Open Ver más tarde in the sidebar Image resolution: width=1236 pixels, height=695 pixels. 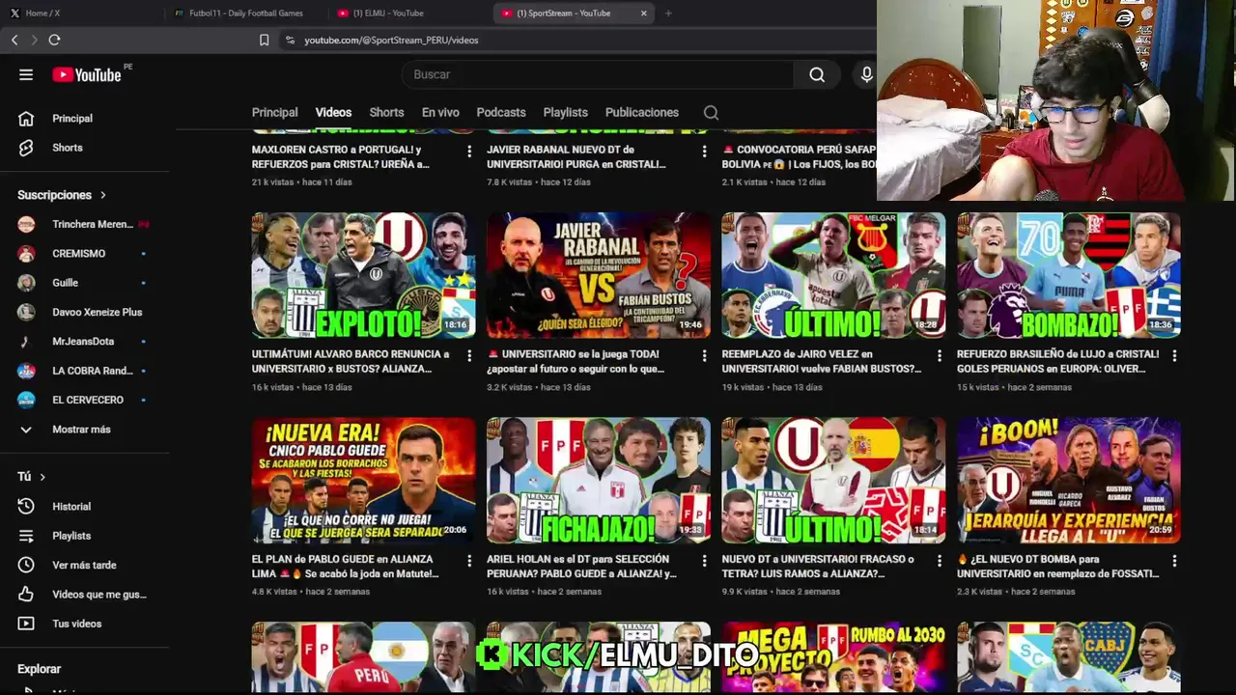(x=84, y=565)
